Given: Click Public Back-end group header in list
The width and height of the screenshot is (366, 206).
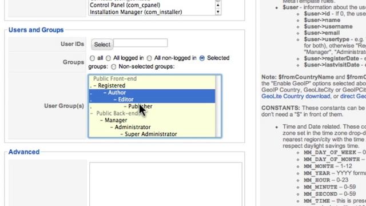Looking at the screenshot, I should tap(152, 113).
